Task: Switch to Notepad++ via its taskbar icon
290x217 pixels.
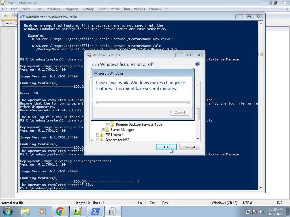Action: (78, 211)
